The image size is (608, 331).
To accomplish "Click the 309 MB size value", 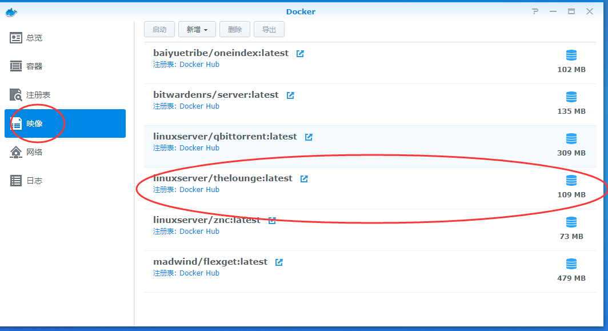I will [571, 153].
